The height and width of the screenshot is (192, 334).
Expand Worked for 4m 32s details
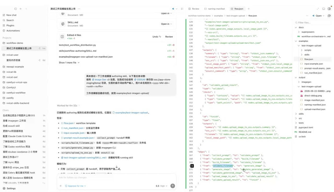tap(68, 106)
